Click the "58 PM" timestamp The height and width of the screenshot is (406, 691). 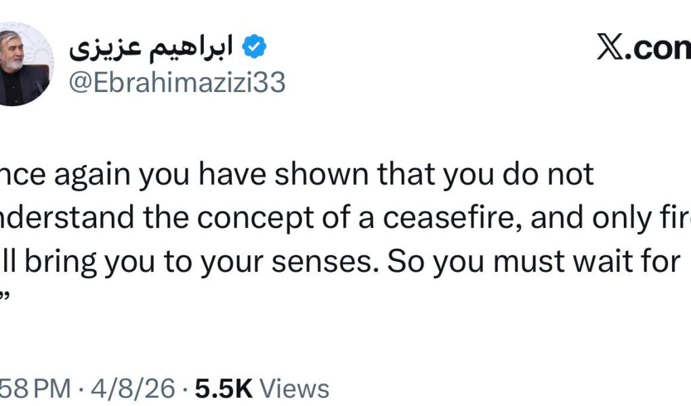click(35, 388)
